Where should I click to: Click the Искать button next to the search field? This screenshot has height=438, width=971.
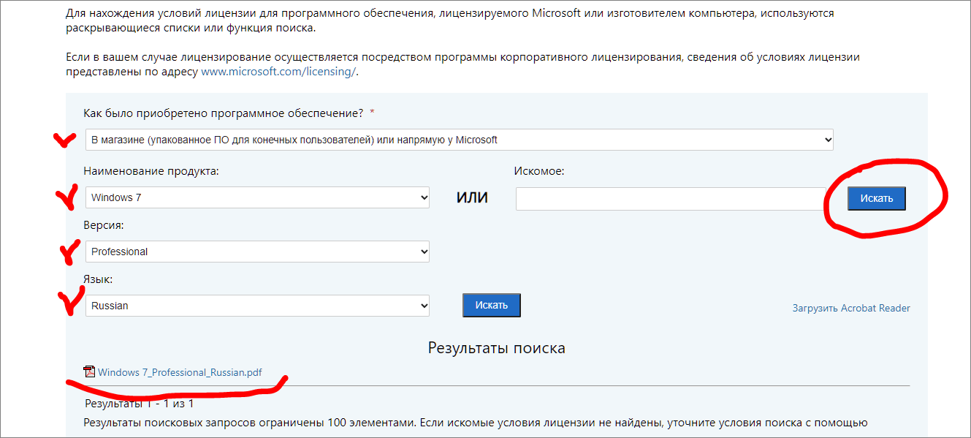[x=877, y=198]
